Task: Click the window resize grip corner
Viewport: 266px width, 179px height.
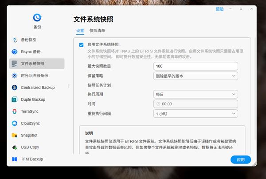Action: coord(254,164)
